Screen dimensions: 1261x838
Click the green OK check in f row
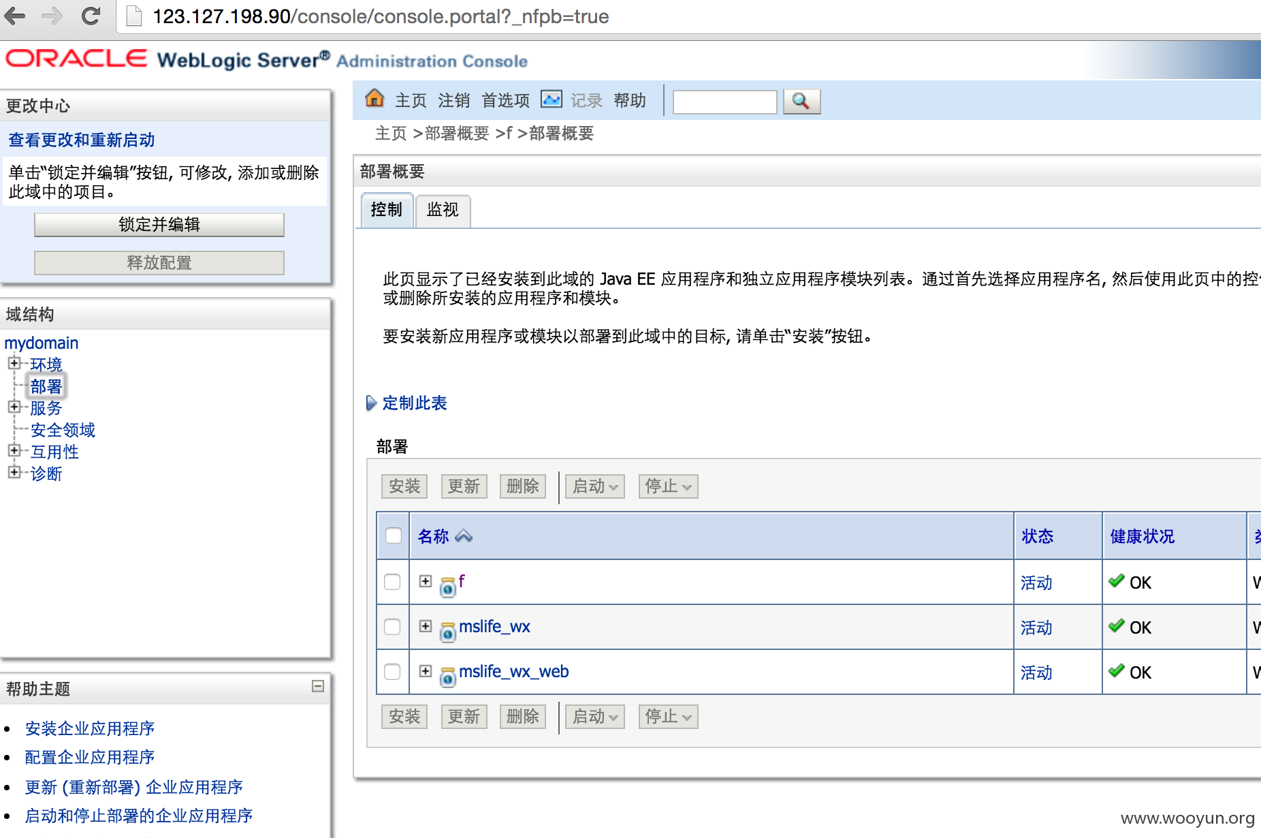[x=1117, y=580]
